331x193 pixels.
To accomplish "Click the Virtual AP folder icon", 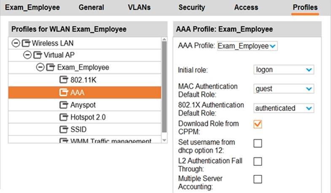I will click(38, 55).
